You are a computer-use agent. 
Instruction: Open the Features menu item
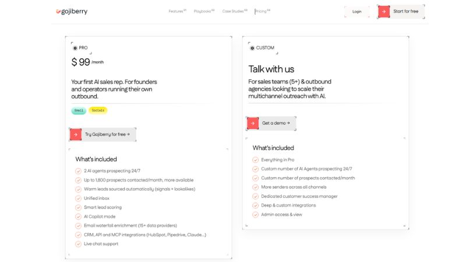coord(177,11)
